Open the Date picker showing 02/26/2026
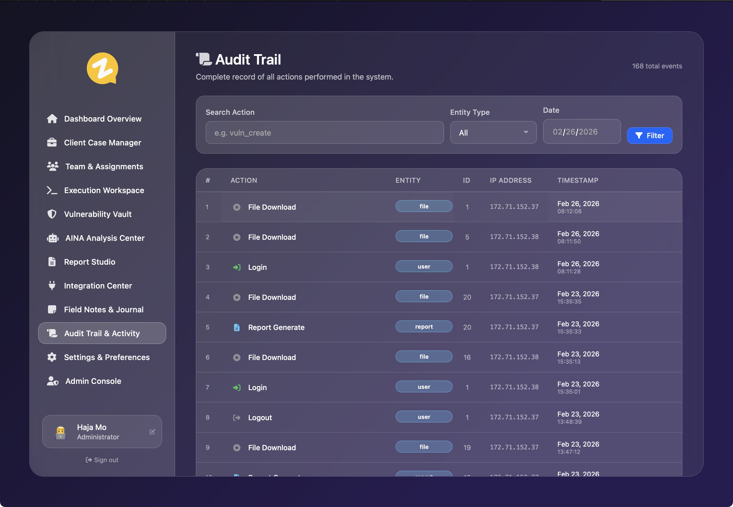This screenshot has width=733, height=507. [x=582, y=131]
